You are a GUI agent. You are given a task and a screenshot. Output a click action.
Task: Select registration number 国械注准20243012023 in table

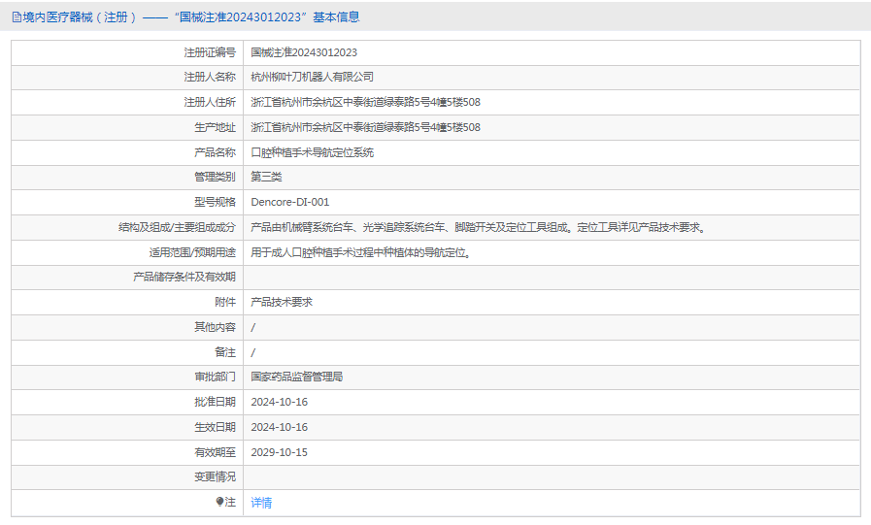304,52
